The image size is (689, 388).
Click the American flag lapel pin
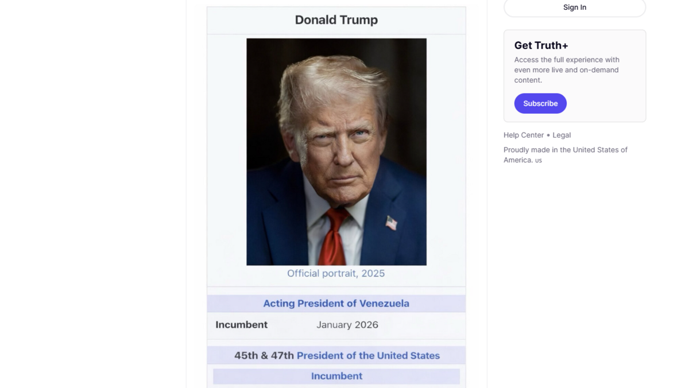pyautogui.click(x=391, y=223)
